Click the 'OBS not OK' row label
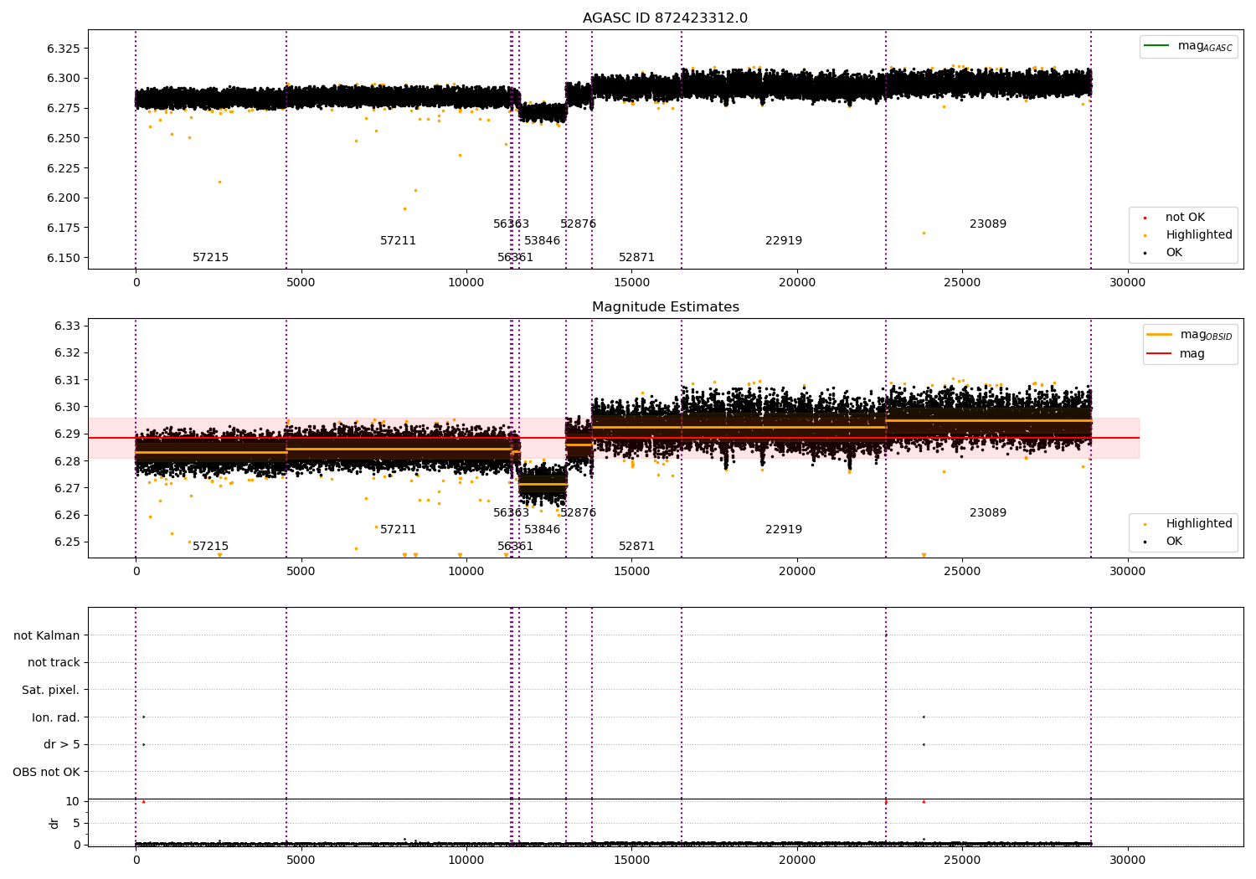 (x=47, y=772)
